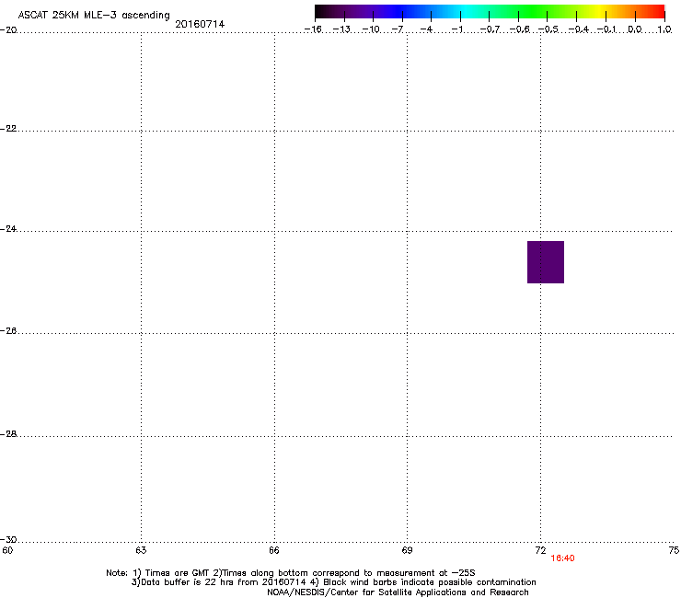Click the note line 'Times are GMT'
The image size is (681, 598).
click(x=291, y=573)
